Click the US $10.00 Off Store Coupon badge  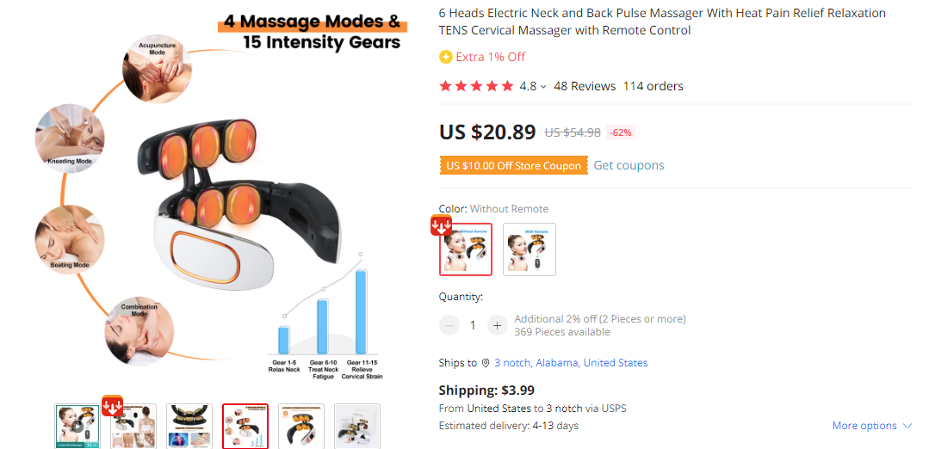[514, 166]
